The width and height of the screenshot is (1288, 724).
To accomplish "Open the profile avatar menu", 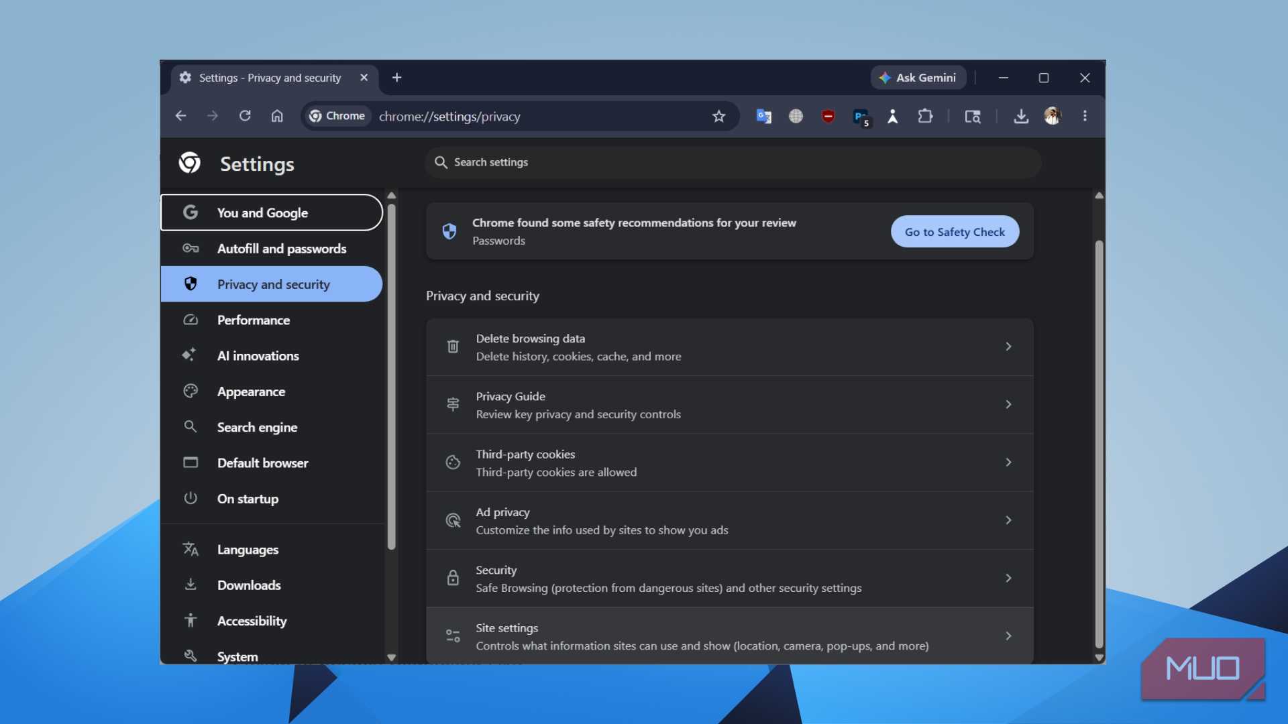I will (1053, 116).
